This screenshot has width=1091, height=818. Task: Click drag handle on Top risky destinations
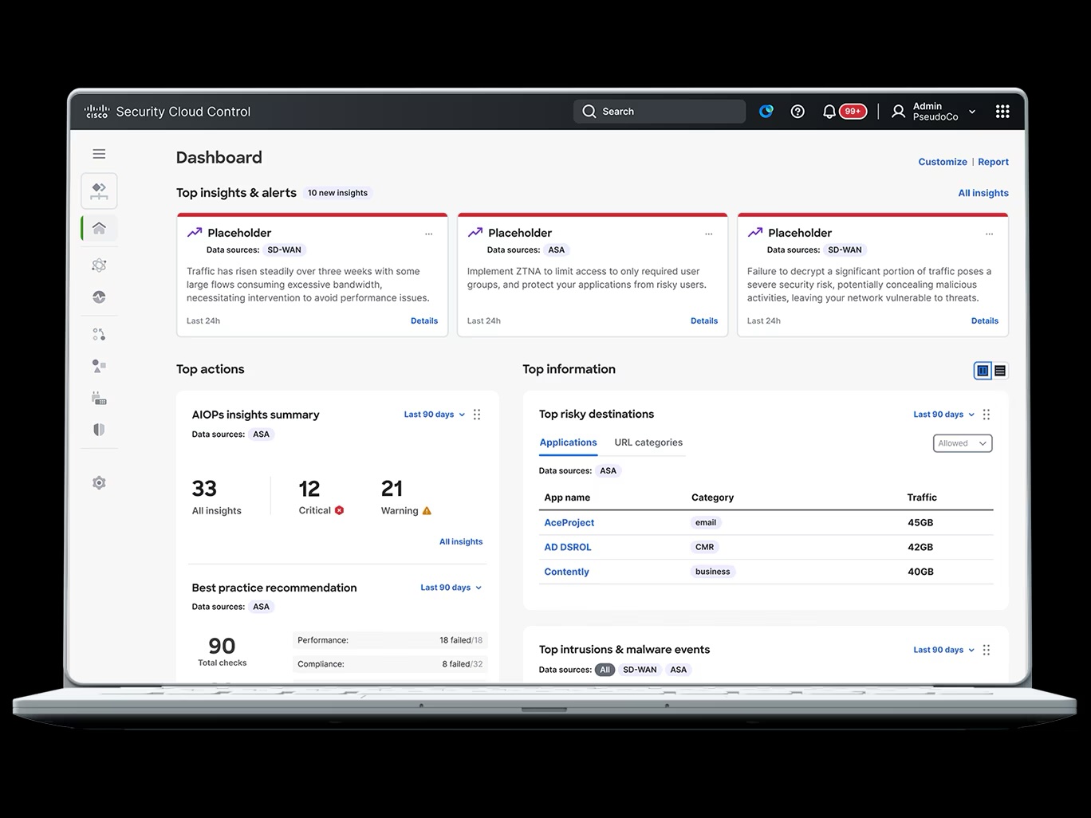pos(987,415)
